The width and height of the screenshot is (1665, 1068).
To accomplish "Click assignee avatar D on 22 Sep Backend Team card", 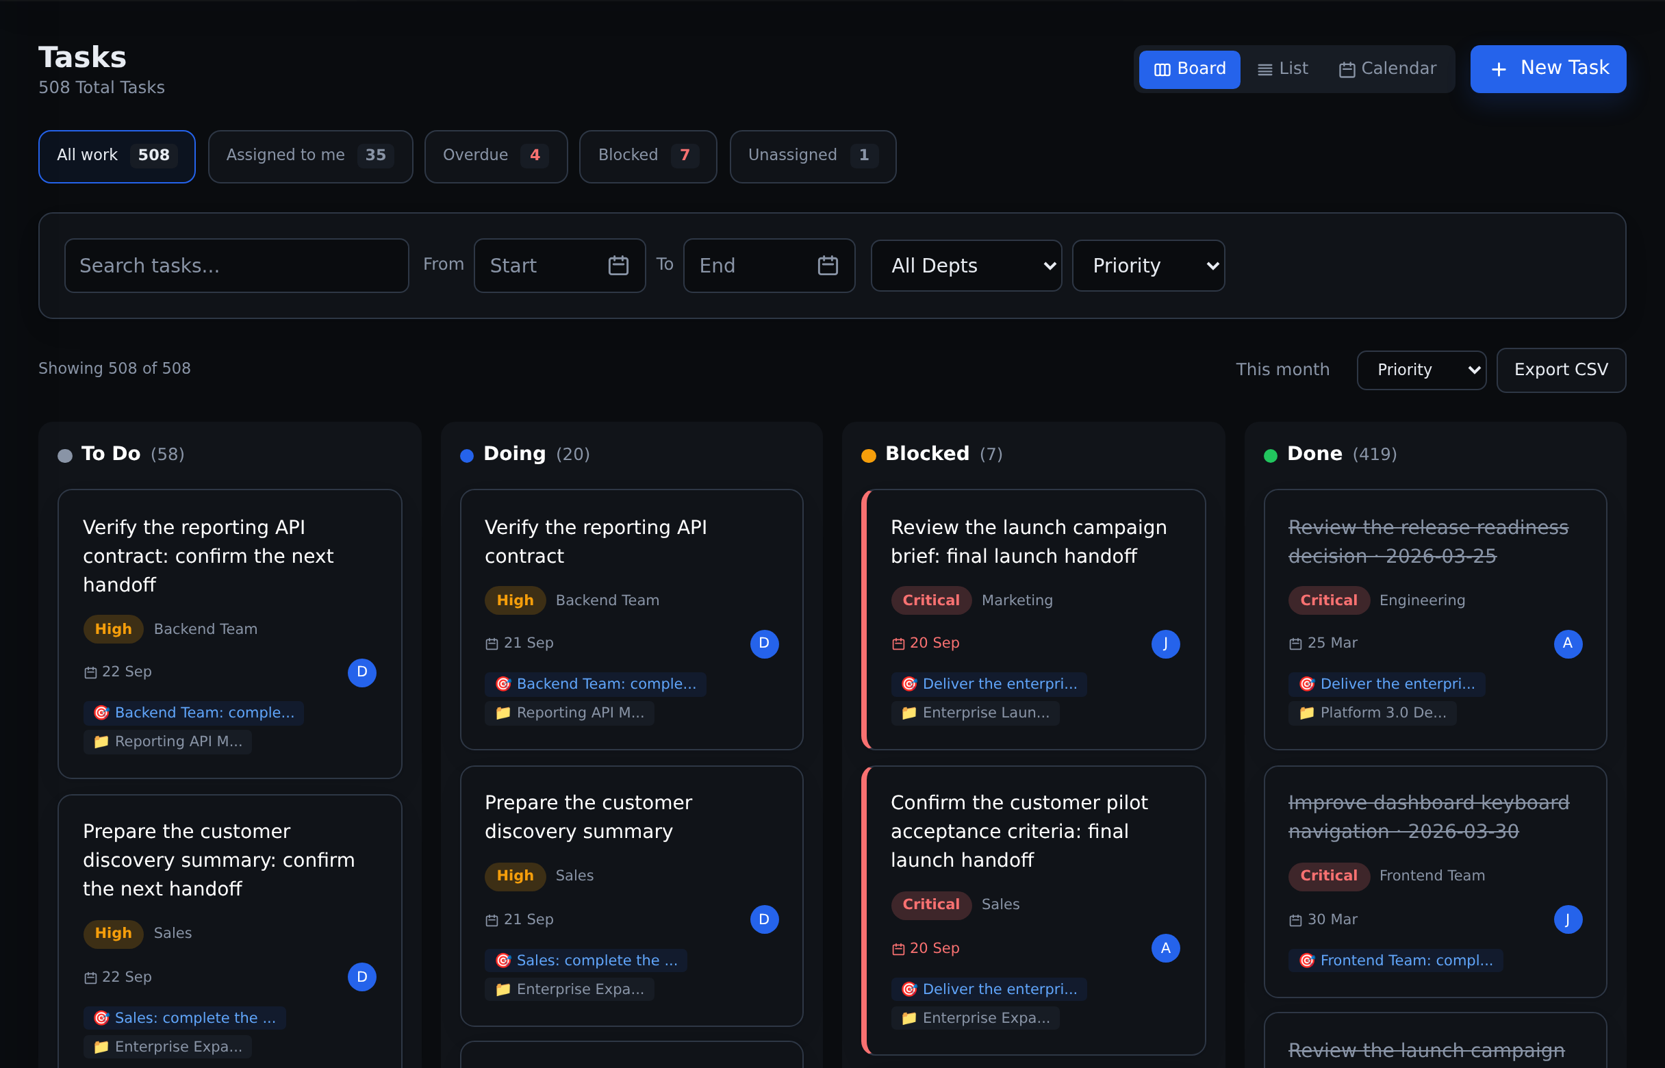I will (362, 672).
